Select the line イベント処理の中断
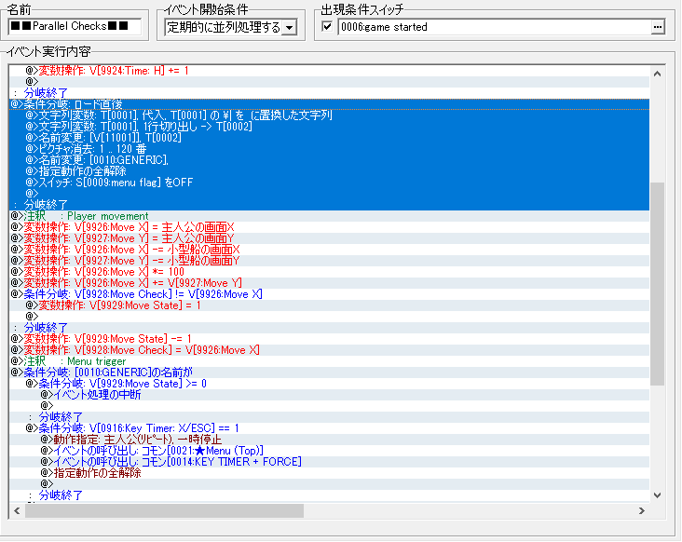Screen dimensions: 682x542 coord(329,395)
